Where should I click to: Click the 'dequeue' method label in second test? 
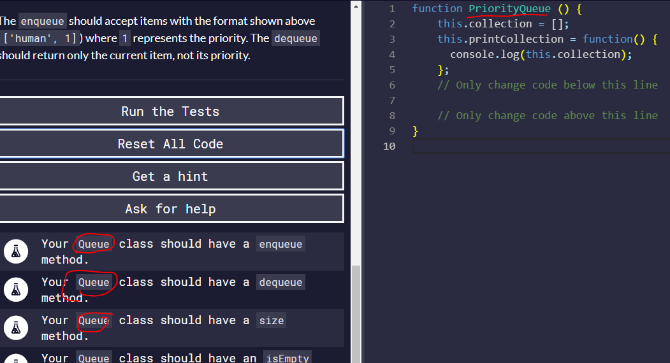click(280, 282)
